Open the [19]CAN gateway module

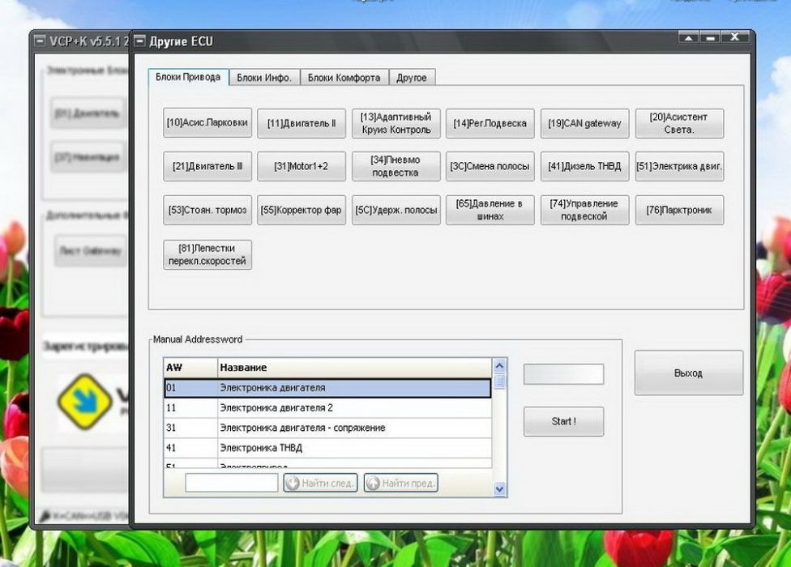click(x=584, y=123)
